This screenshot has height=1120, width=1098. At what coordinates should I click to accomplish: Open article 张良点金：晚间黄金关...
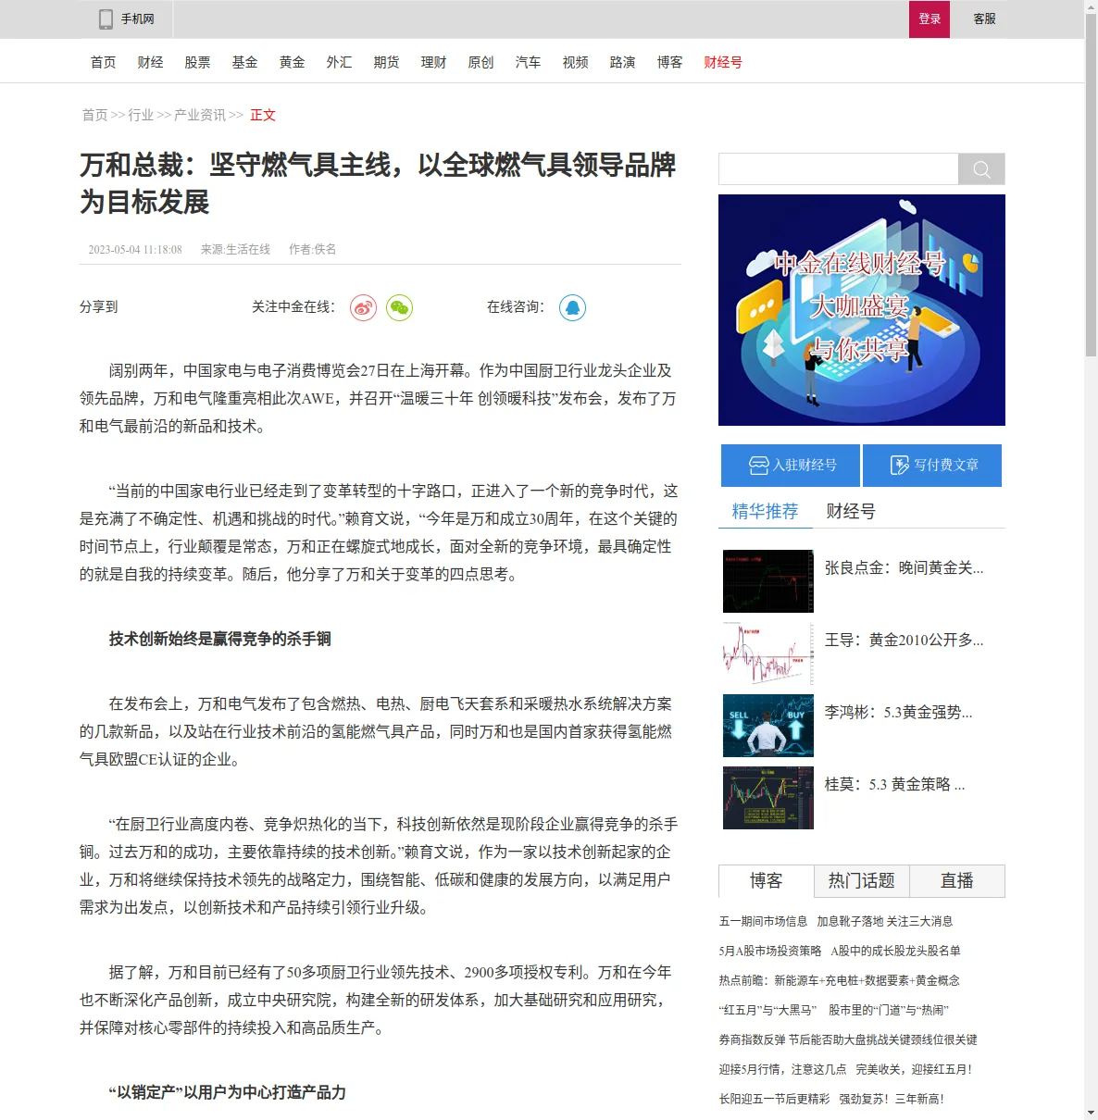[x=905, y=567]
